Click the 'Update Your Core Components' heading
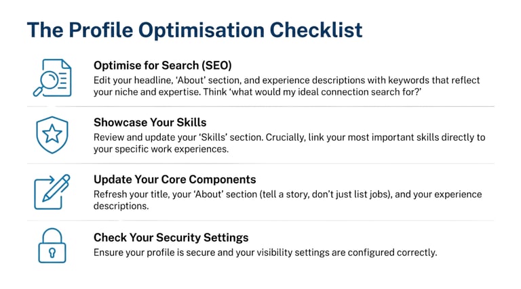The image size is (521, 289). pos(174,179)
